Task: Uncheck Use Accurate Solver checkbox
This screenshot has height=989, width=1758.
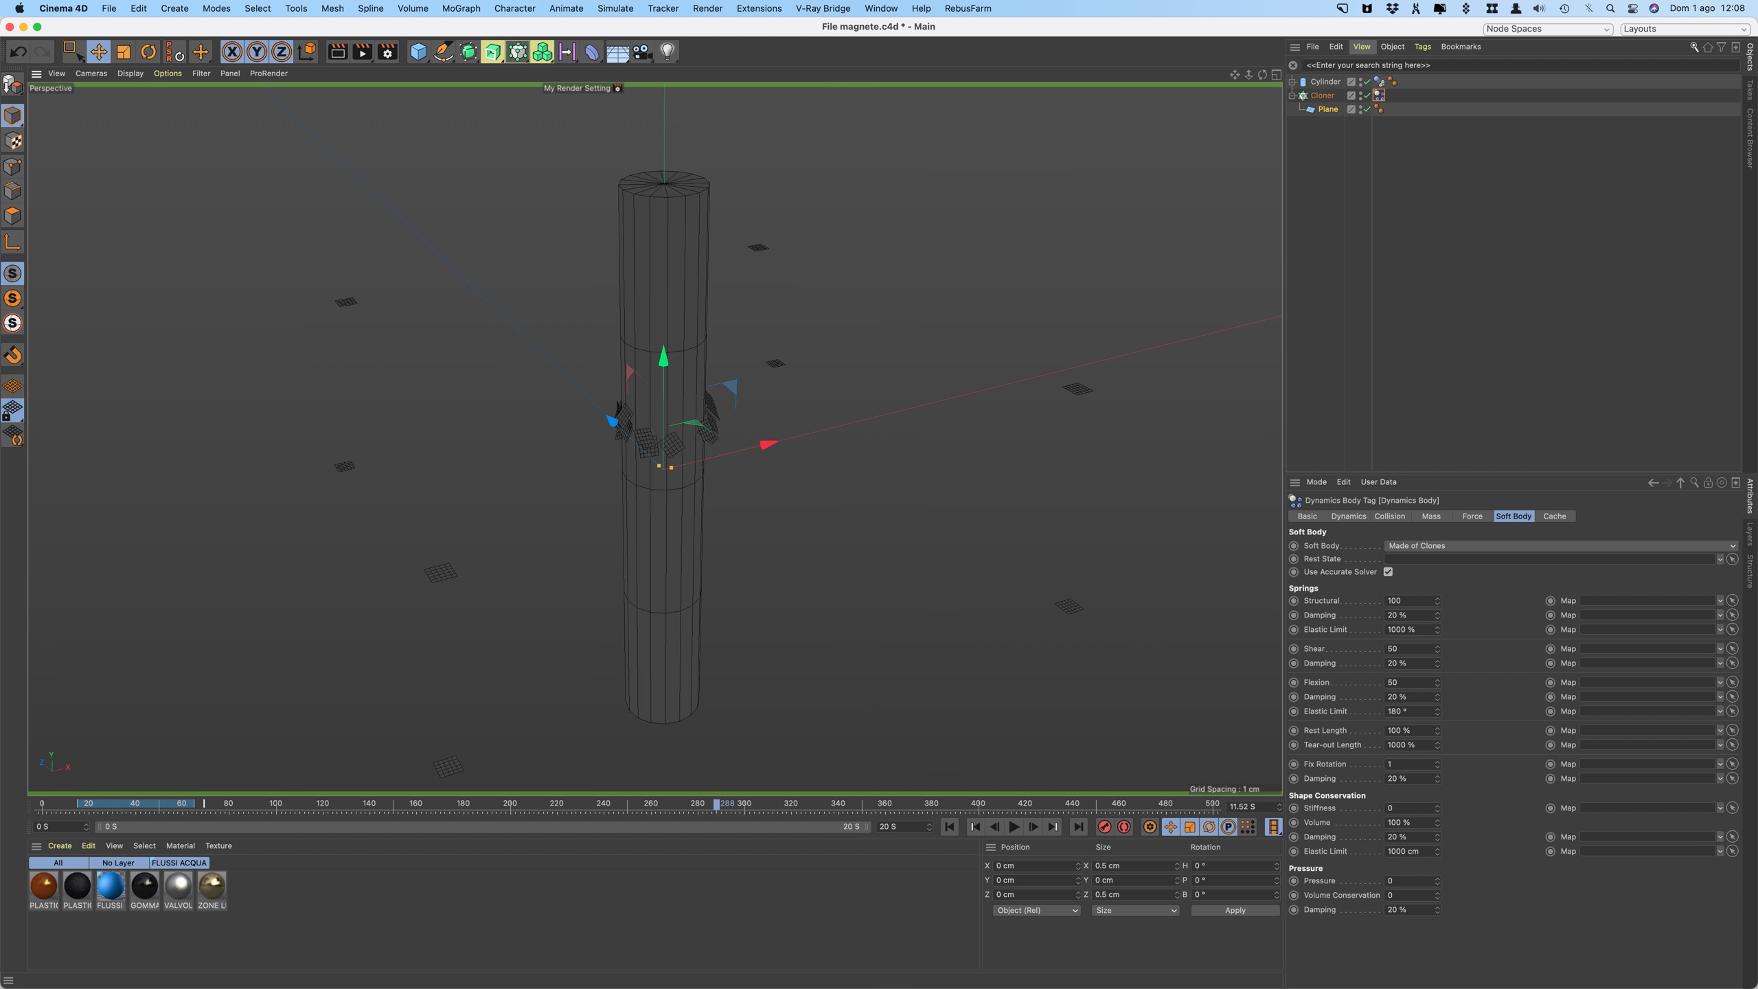Action: (x=1388, y=572)
